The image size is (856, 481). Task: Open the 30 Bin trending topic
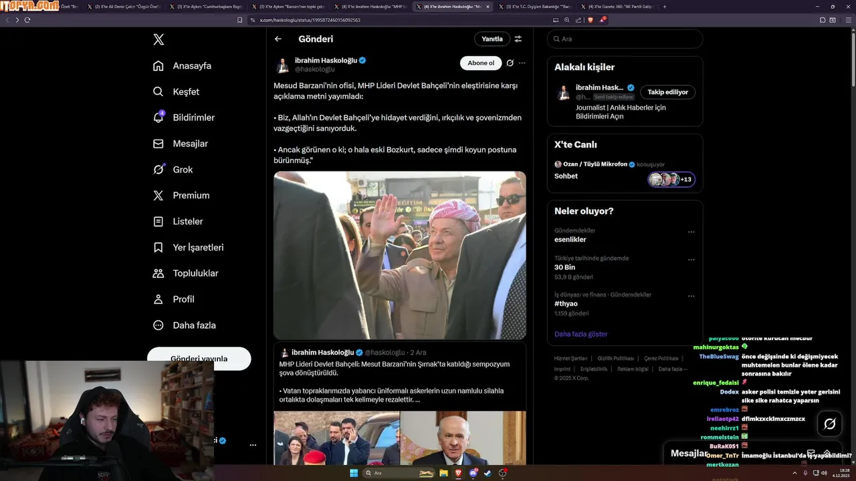click(564, 267)
